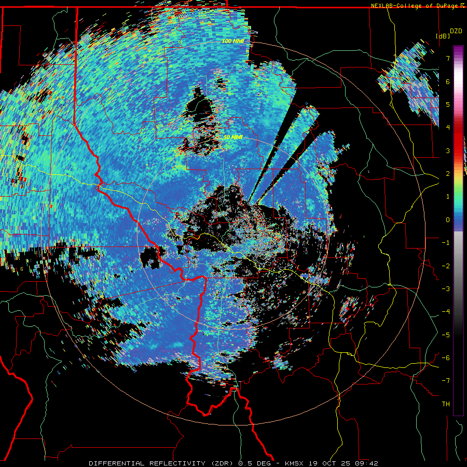Click the 100 NMI range ring label
467x467 pixels.
[x=232, y=41]
